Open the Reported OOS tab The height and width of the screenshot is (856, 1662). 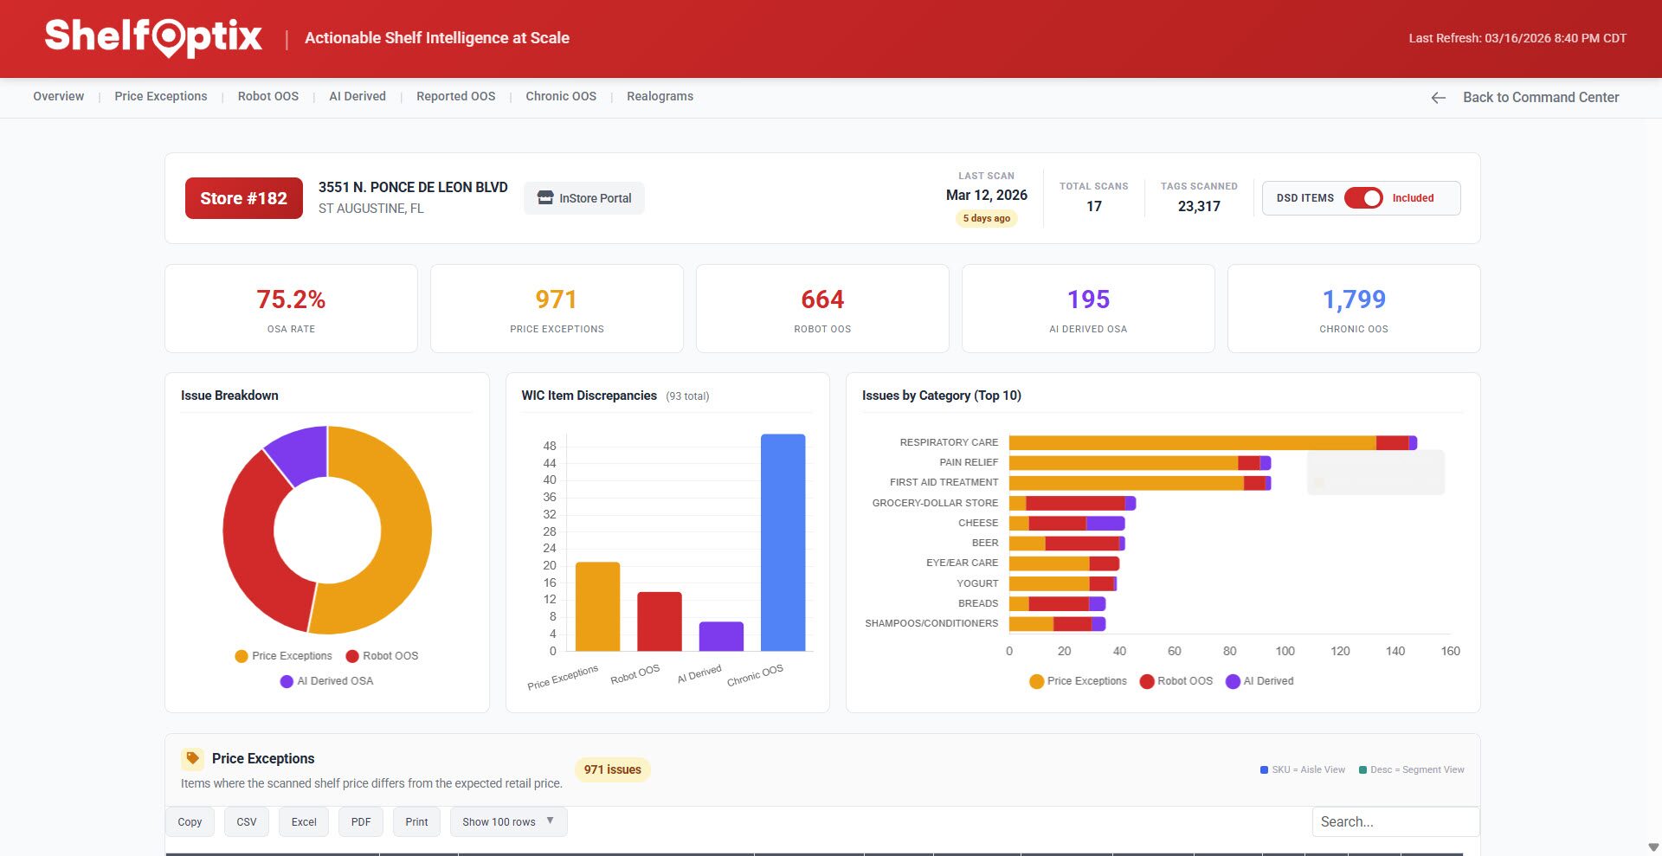pyautogui.click(x=456, y=96)
